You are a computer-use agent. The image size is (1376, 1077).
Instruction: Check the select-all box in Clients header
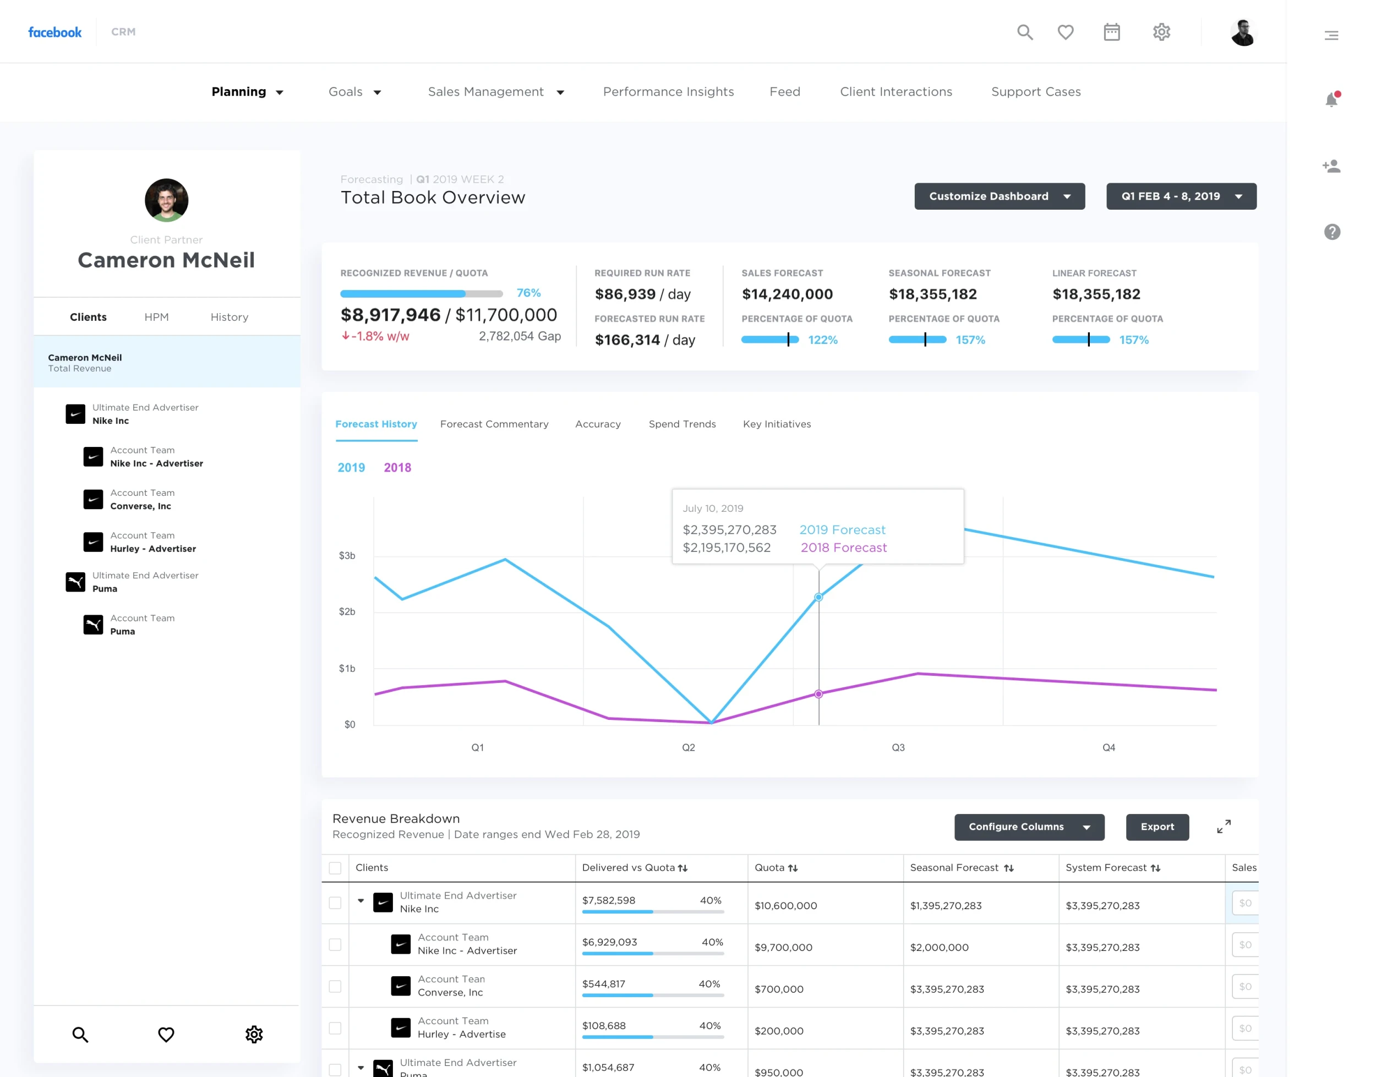coord(335,868)
